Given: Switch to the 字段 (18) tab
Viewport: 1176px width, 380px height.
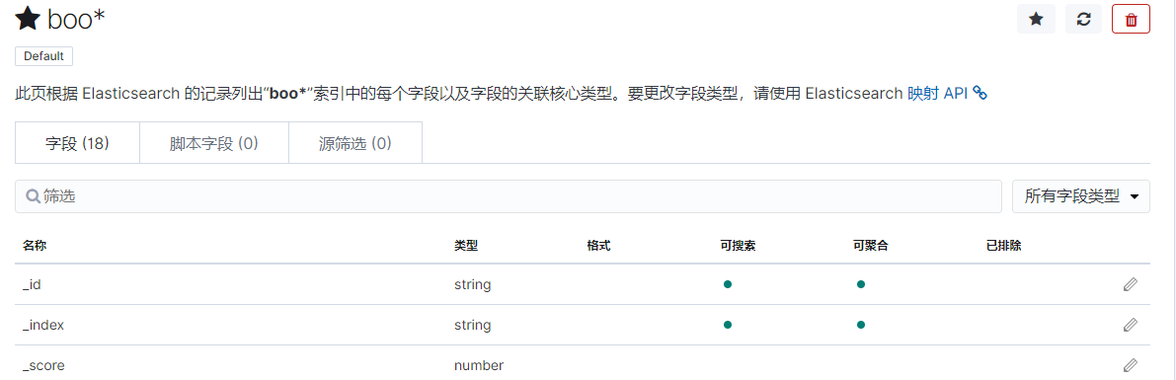Looking at the screenshot, I should (77, 142).
